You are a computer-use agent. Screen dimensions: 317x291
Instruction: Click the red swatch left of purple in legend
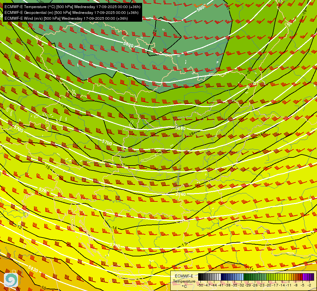tap(301, 277)
